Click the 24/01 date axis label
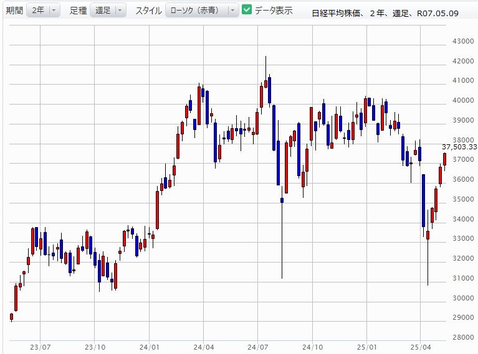The image size is (478, 354). (x=150, y=347)
